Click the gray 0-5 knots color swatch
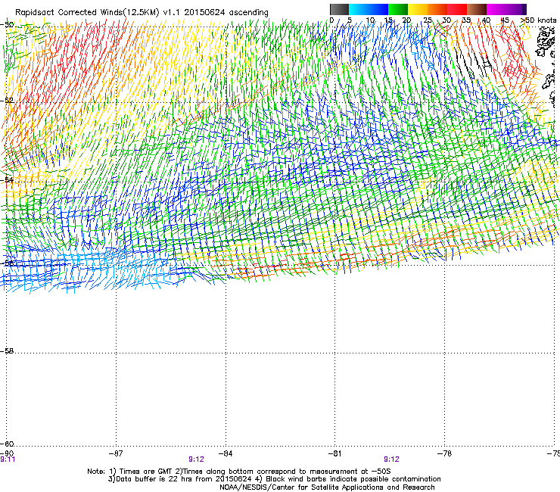This screenshot has width=560, height=492. pos(339,9)
